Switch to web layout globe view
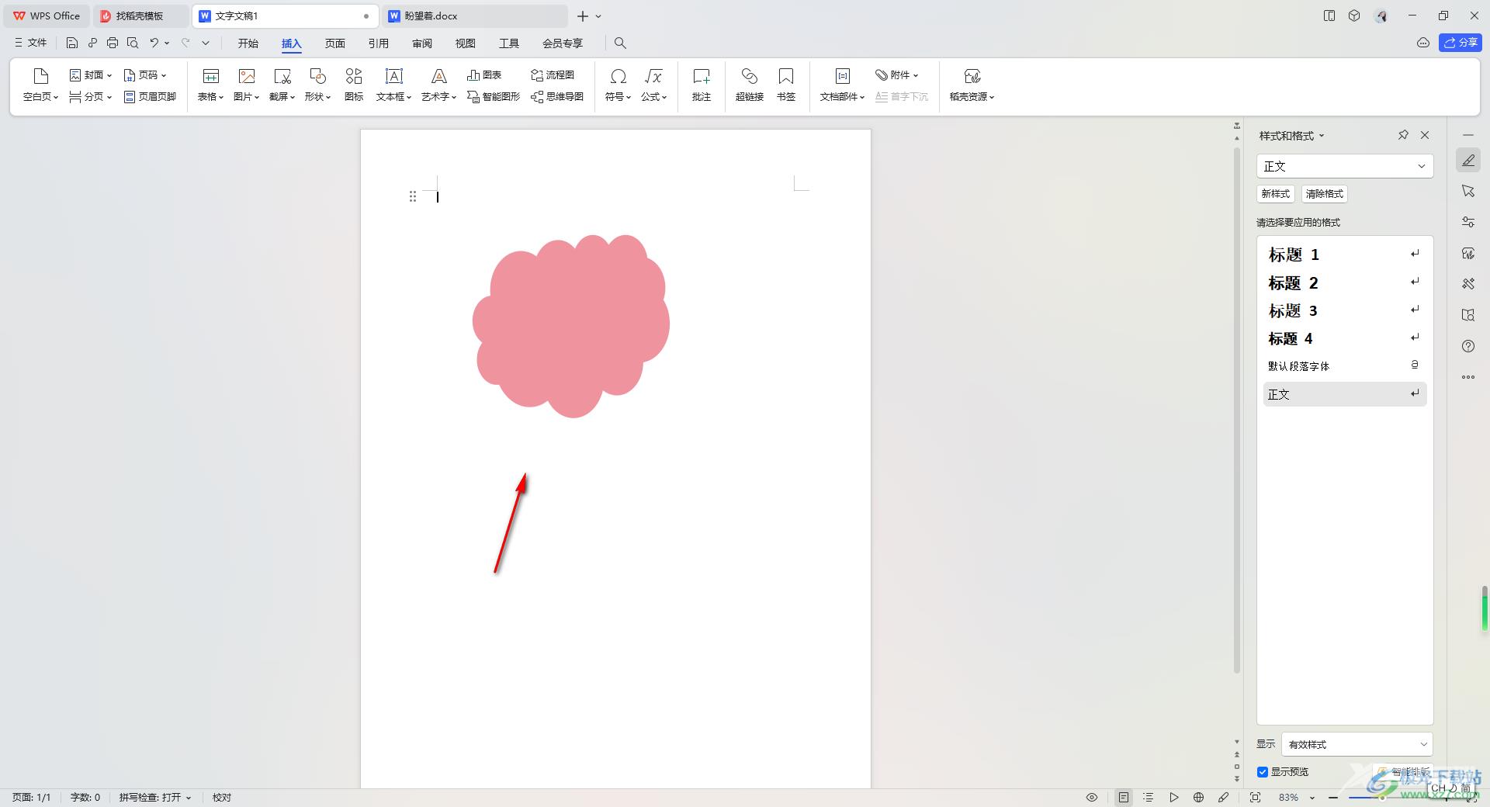Screen dimensions: 1490x807 1199,798
